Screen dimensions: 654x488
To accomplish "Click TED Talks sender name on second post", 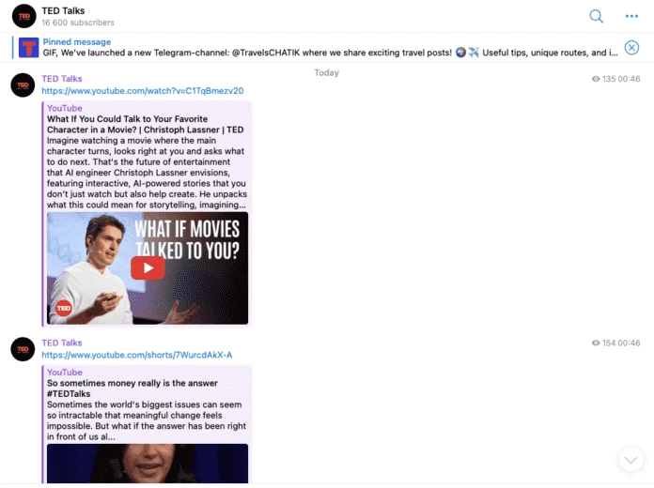I will [62, 343].
